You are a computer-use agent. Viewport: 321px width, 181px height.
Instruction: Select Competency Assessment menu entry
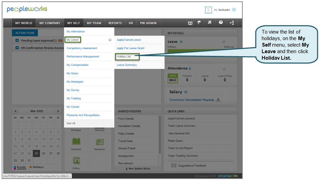click(82, 48)
